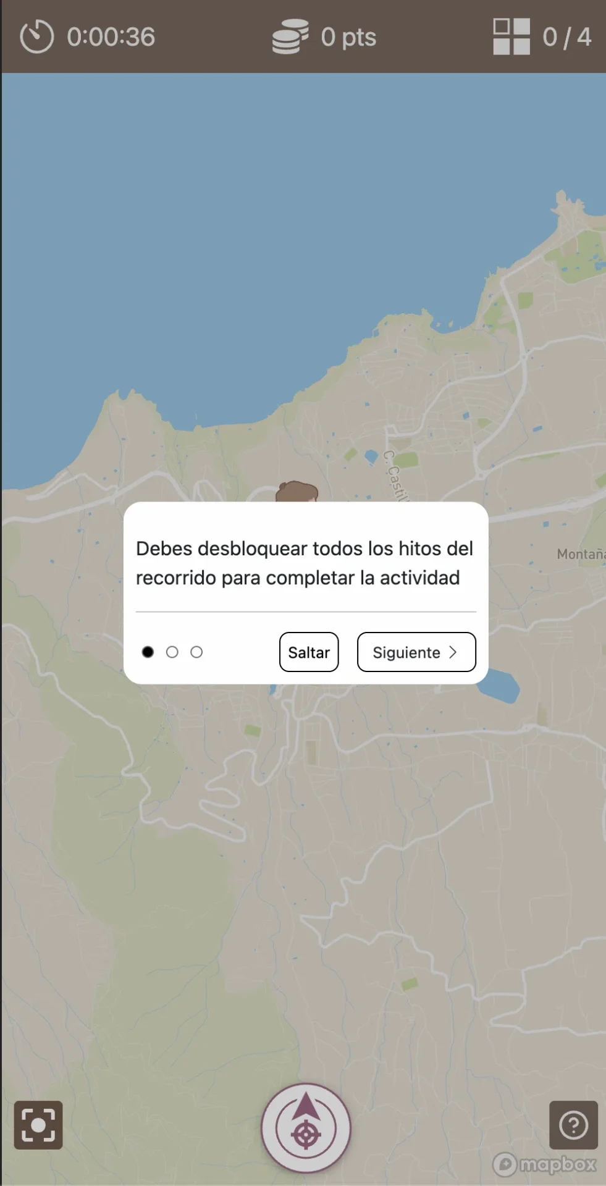The width and height of the screenshot is (606, 1186).
Task: Select the second pagination dot
Action: coord(172,652)
